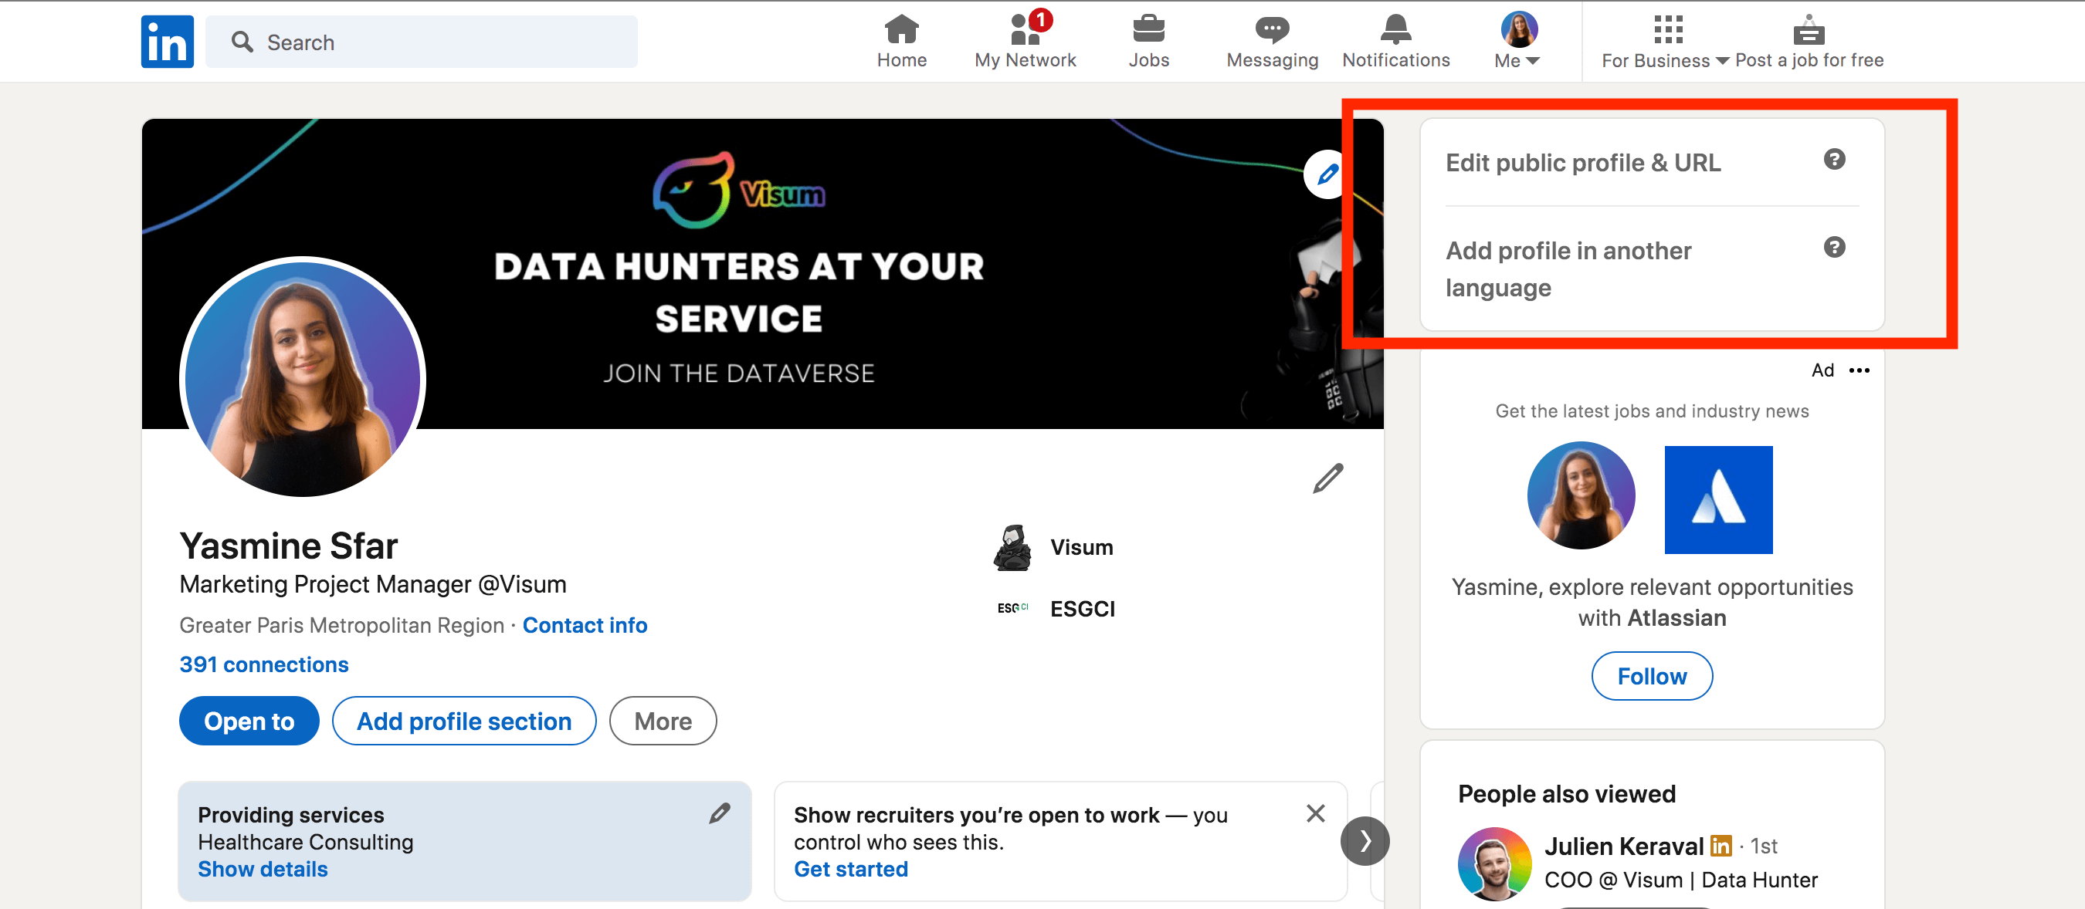Go to Home feed

pyautogui.click(x=901, y=41)
